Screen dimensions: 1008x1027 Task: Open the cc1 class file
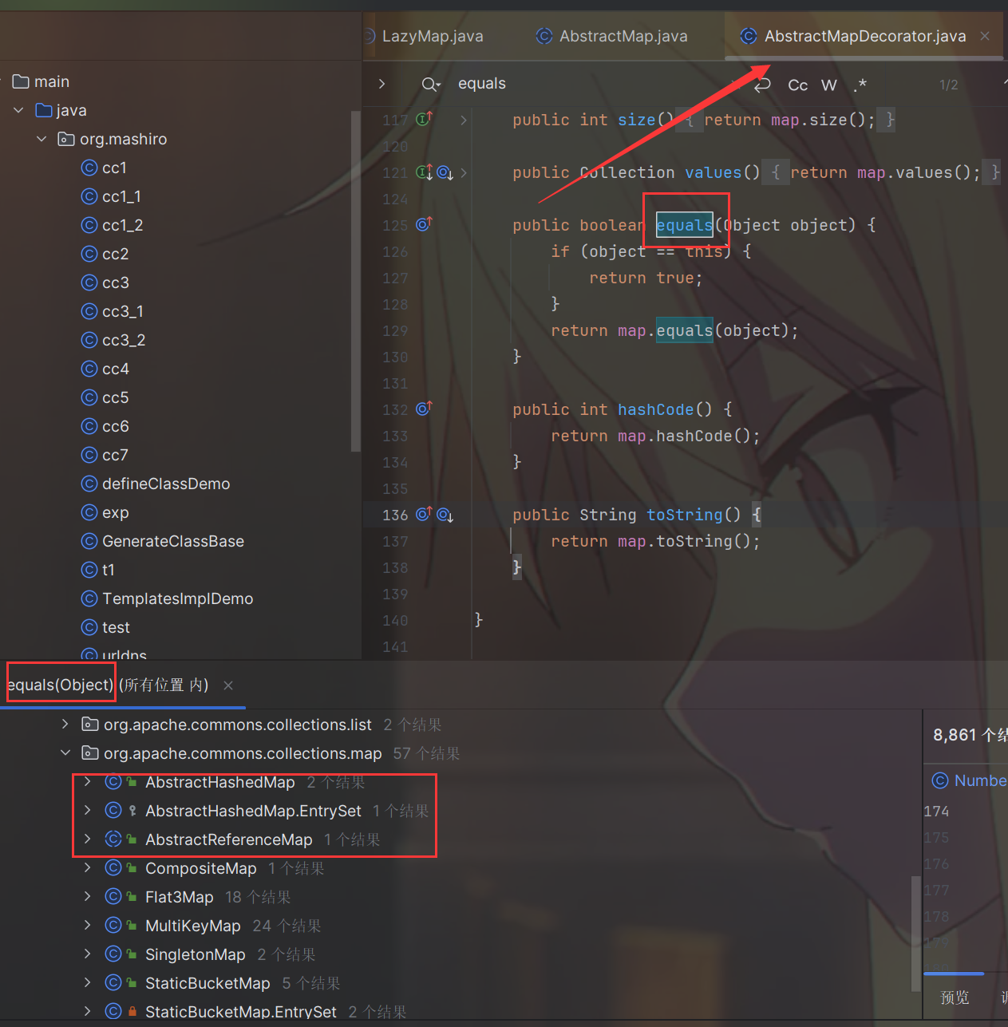point(114,168)
